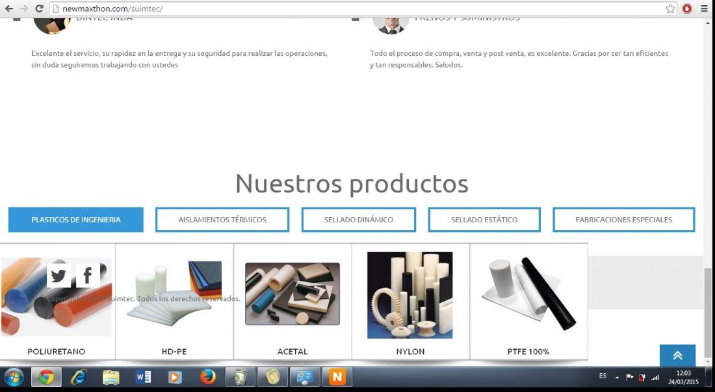Go back using the browser back arrow
The height and width of the screenshot is (392, 715).
coord(8,8)
